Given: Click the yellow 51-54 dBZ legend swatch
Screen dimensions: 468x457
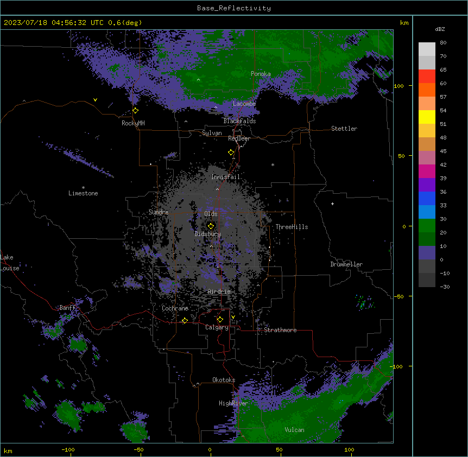Looking at the screenshot, I should [427, 117].
